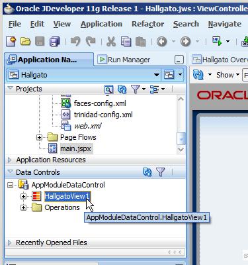Click the Back navigation arrow icon
248x265 pixels.
coord(161,41)
